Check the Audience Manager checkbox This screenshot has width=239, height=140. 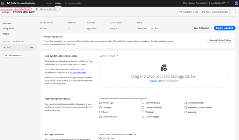185,103
